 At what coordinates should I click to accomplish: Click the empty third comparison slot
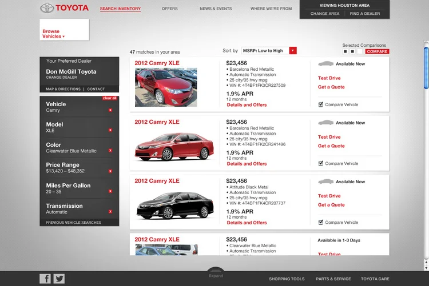click(360, 51)
